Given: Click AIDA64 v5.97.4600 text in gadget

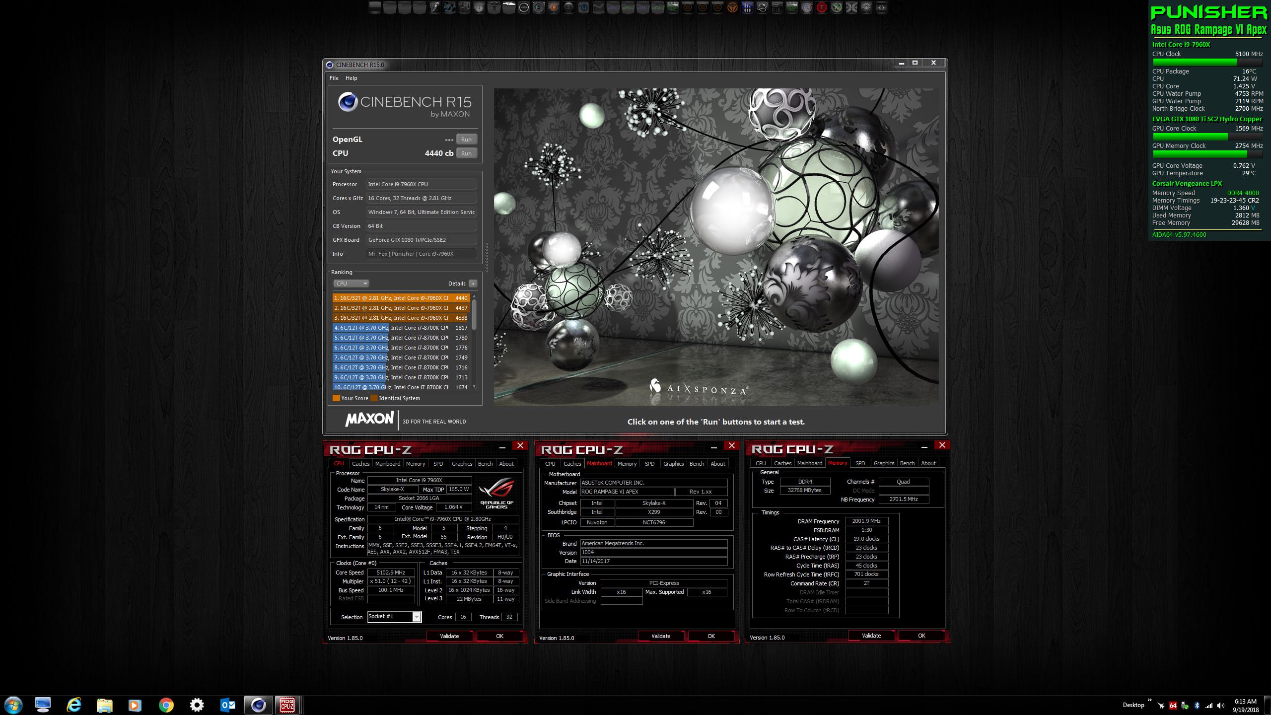Looking at the screenshot, I should (x=1179, y=235).
